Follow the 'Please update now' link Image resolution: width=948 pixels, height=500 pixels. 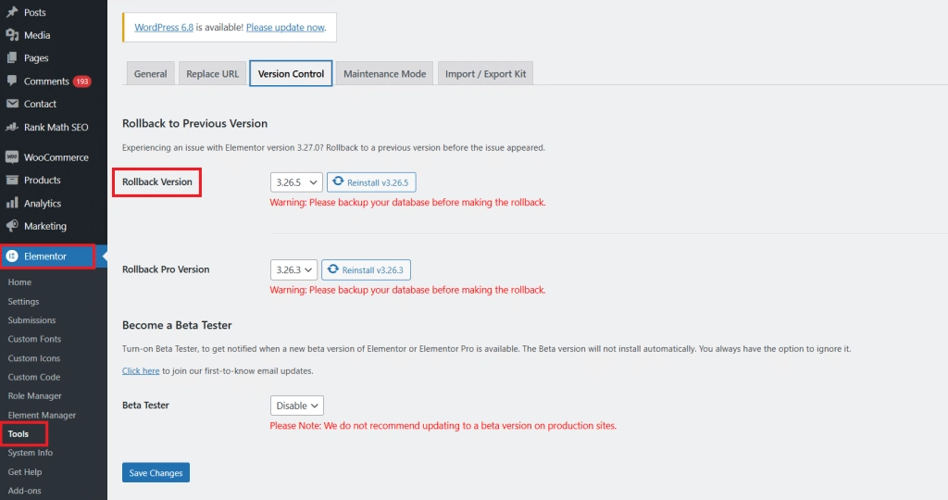point(285,28)
